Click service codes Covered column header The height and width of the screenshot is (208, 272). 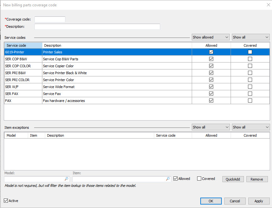[x=250, y=45]
